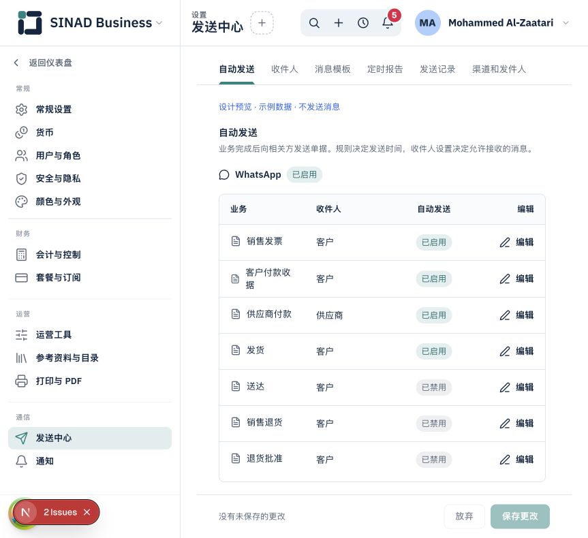Open 用户与角色 settings
This screenshot has width=588, height=538.
[90, 155]
